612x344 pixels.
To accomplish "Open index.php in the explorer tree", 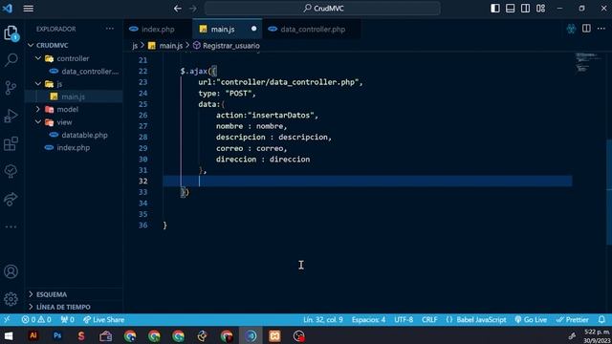I will pyautogui.click(x=75, y=147).
